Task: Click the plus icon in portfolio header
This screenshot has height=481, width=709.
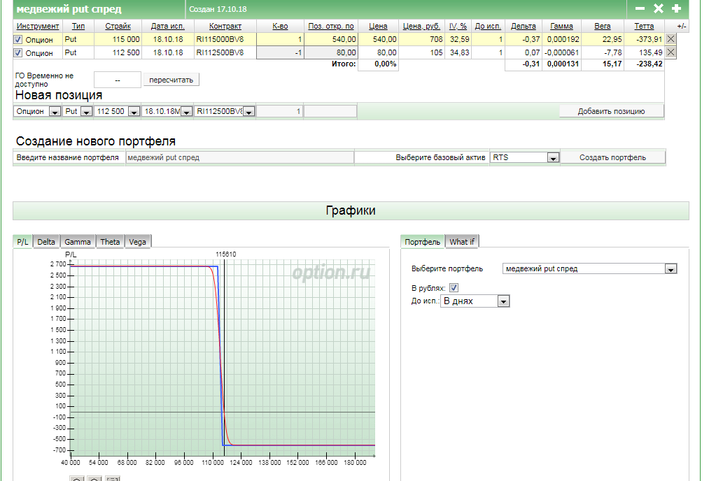Action: click(675, 9)
